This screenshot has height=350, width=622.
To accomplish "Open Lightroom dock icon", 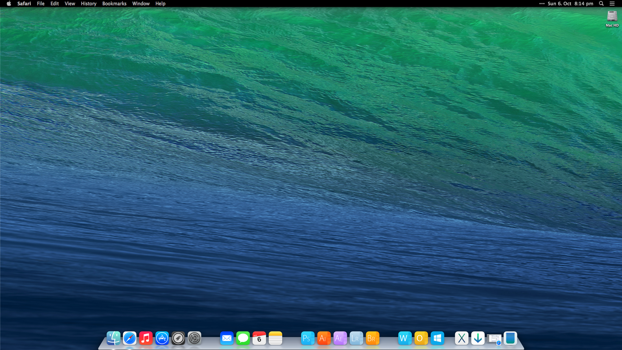I will pos(356,338).
